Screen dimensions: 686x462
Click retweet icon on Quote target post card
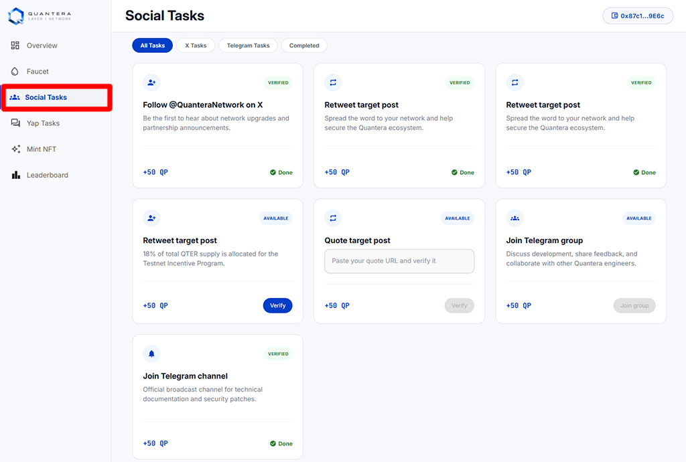click(333, 218)
